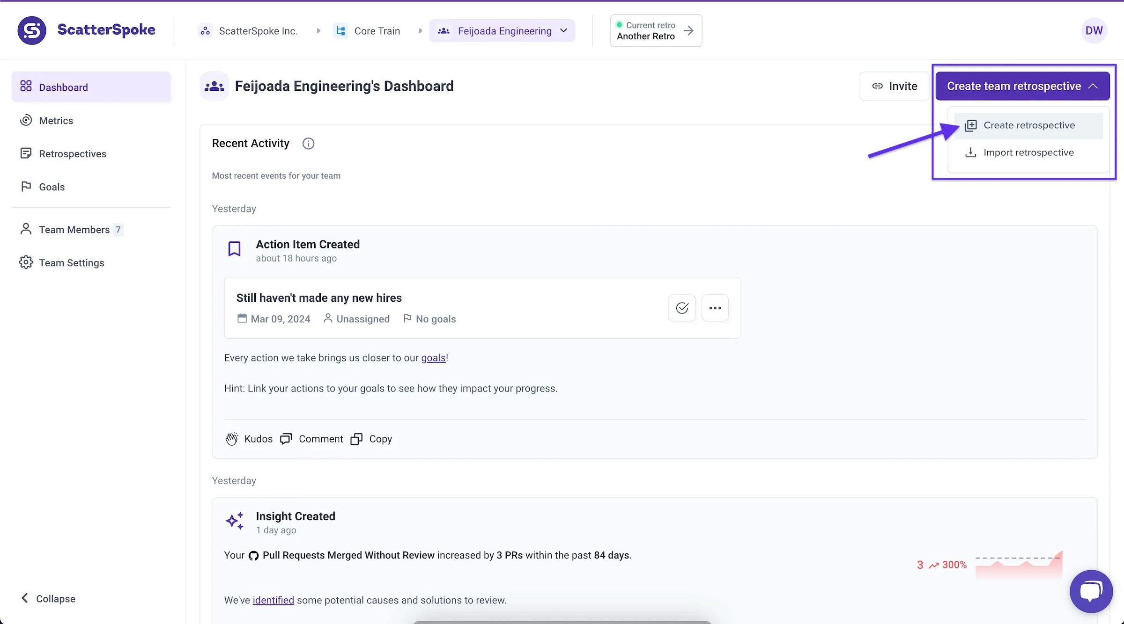Image resolution: width=1124 pixels, height=624 pixels.
Task: Open Metrics in the sidebar
Action: (x=56, y=121)
